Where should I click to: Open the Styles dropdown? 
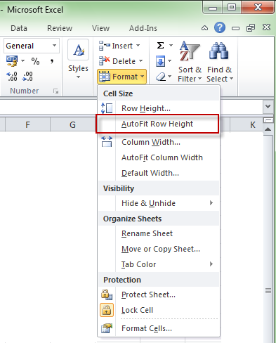78,60
